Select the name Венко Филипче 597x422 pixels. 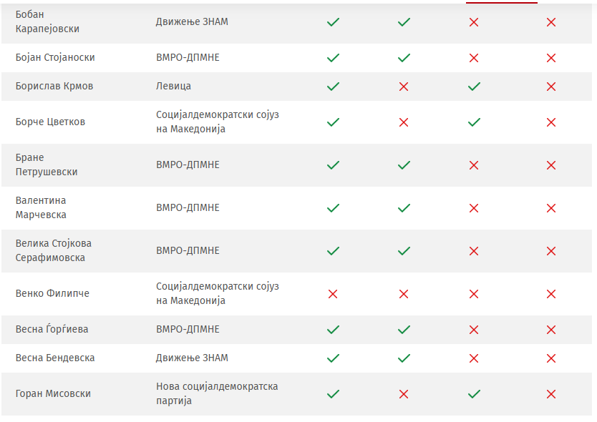point(52,294)
